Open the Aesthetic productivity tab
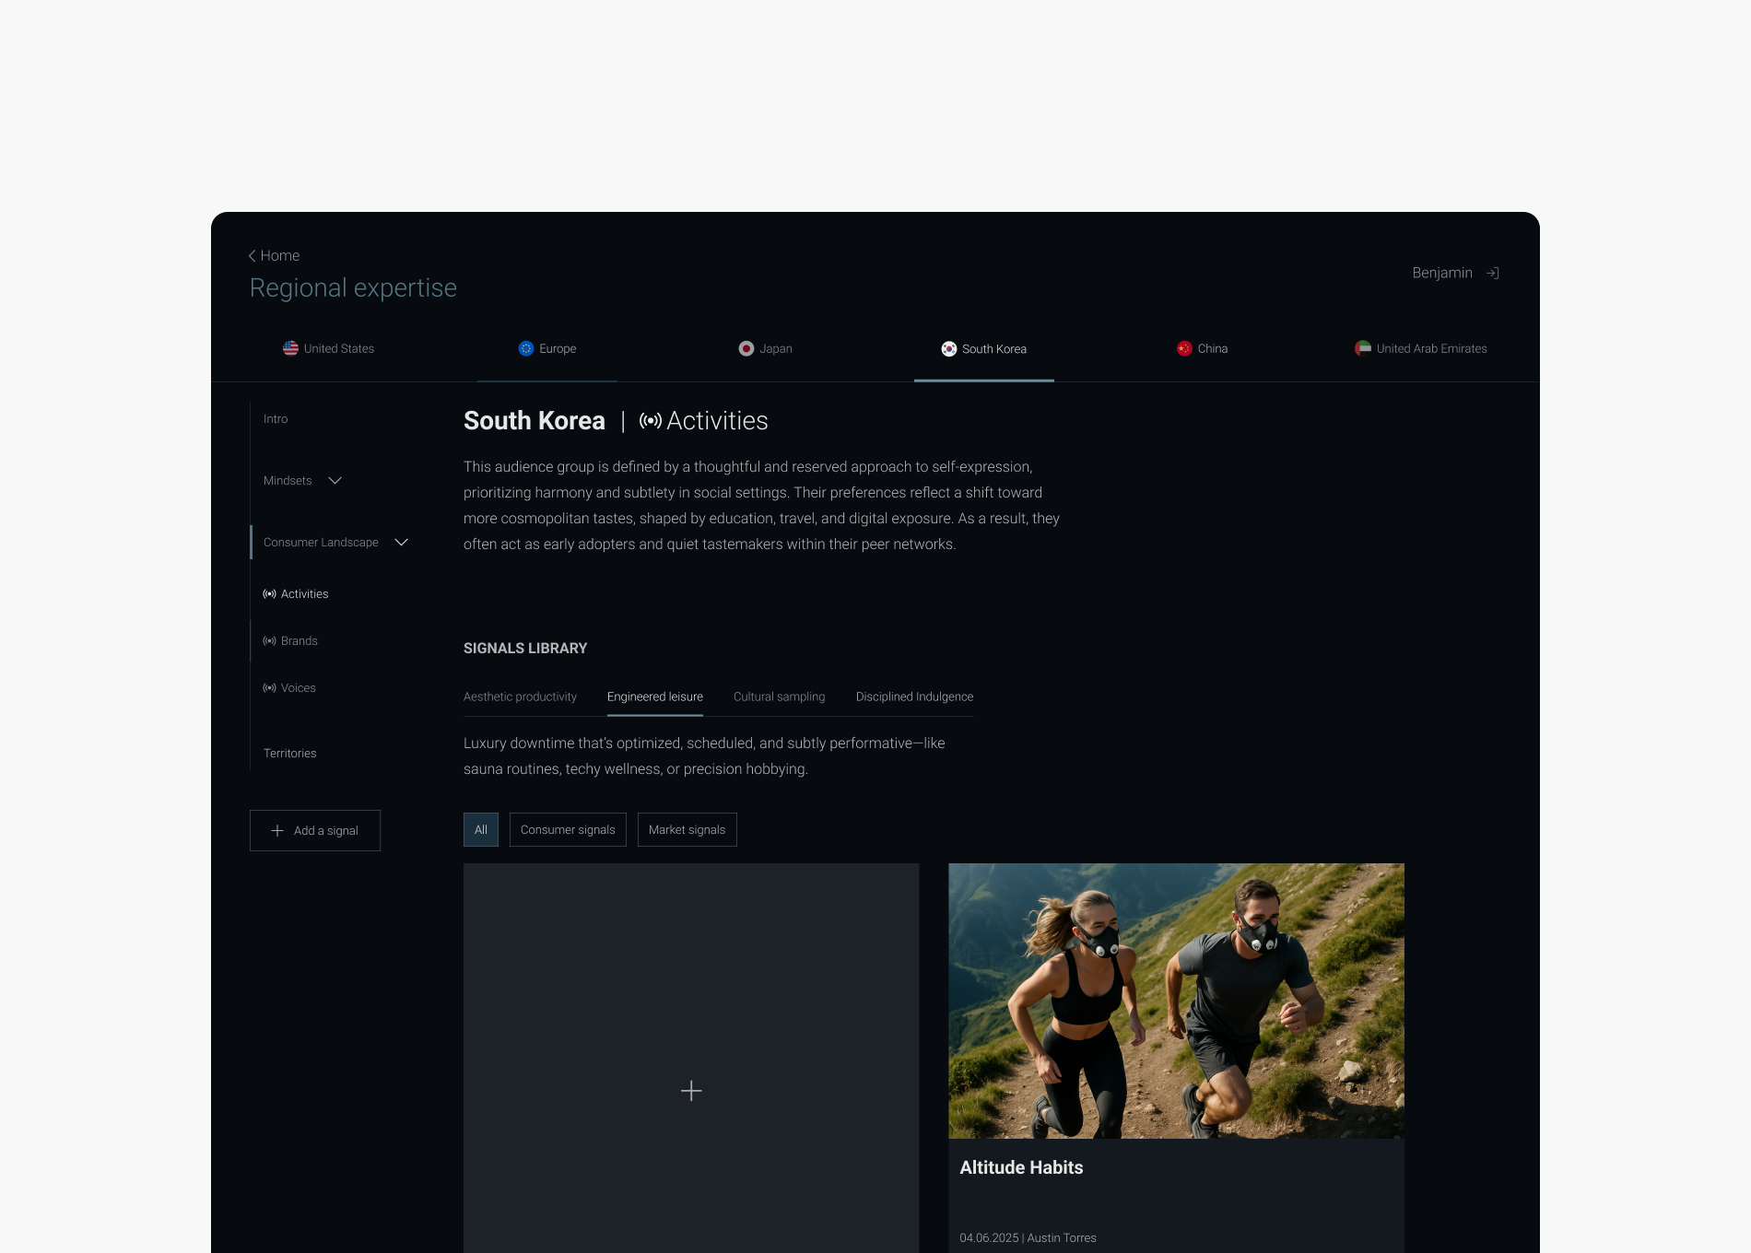 pos(520,697)
